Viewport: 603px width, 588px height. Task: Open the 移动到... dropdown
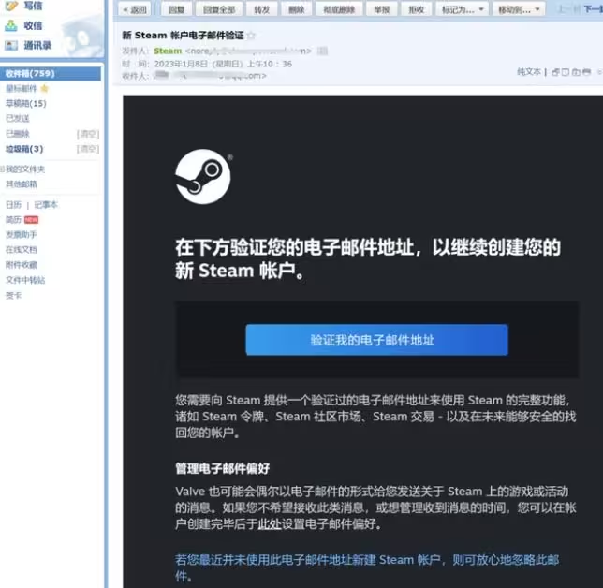point(519,9)
